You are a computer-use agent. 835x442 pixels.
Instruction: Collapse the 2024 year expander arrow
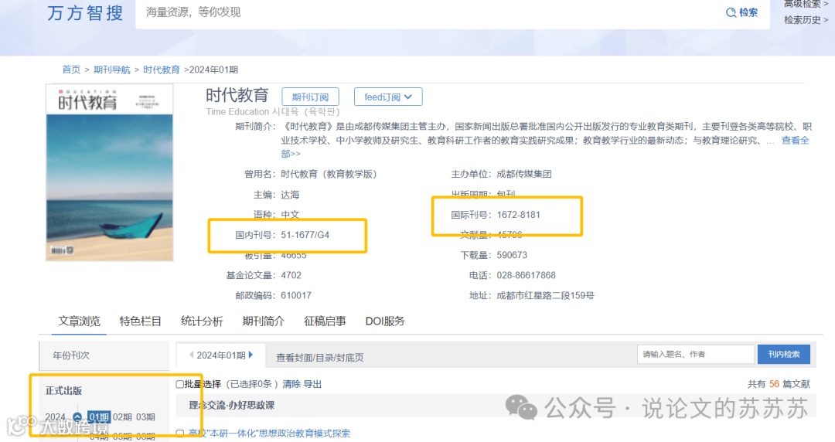[x=77, y=416]
